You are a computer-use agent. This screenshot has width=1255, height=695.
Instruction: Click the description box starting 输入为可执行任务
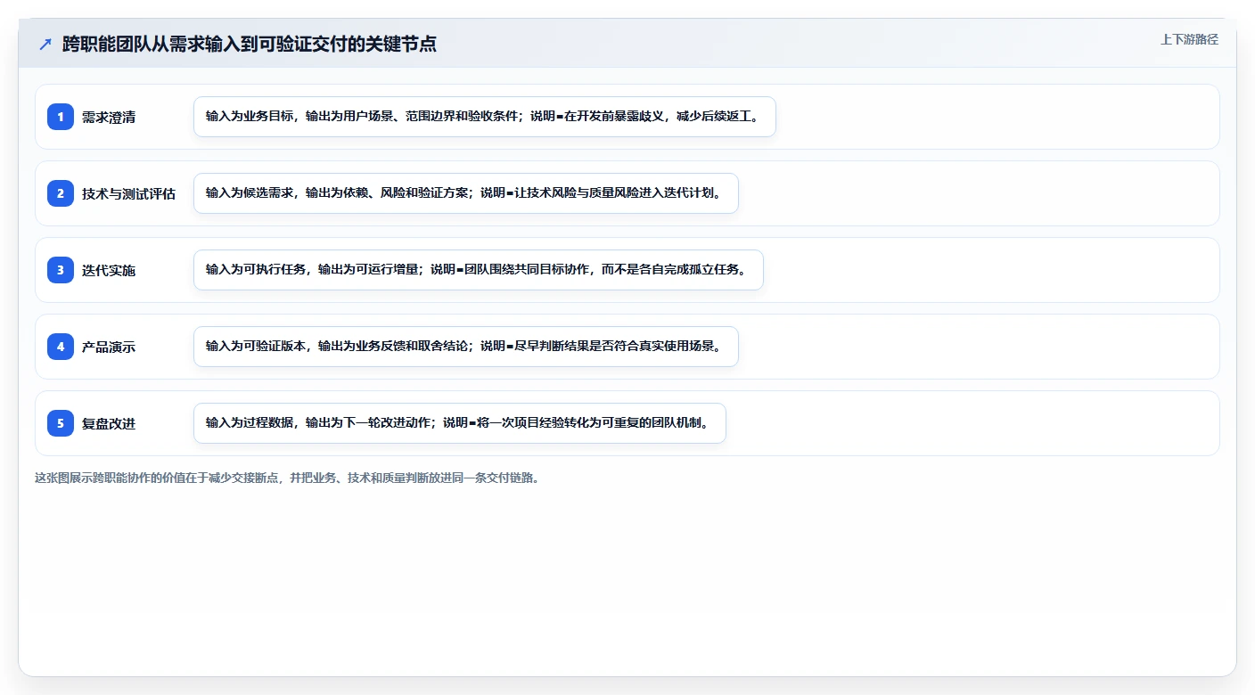[479, 270]
